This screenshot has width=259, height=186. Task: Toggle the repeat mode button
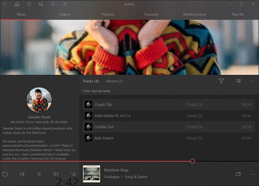coord(5,174)
